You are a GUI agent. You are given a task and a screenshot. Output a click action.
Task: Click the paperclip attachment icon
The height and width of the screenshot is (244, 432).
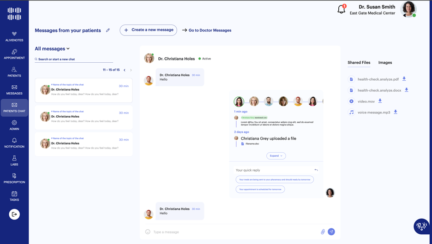tap(323, 232)
